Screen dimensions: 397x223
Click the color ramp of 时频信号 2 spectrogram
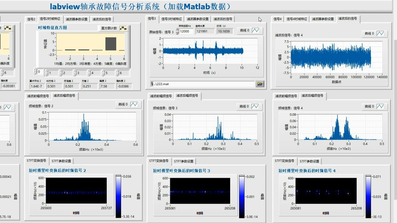(x=118, y=196)
